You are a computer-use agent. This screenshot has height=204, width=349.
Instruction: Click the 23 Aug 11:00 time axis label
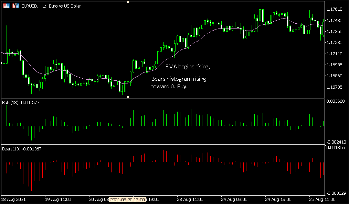click(x=190, y=199)
